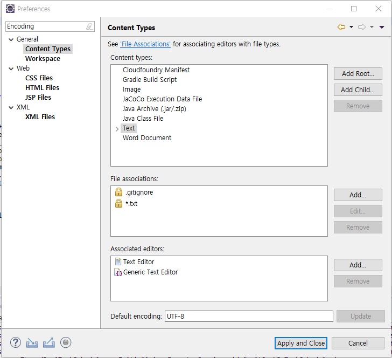This screenshot has height=358, width=392.
Task: Open the JSP Files preferences page
Action: click(38, 98)
